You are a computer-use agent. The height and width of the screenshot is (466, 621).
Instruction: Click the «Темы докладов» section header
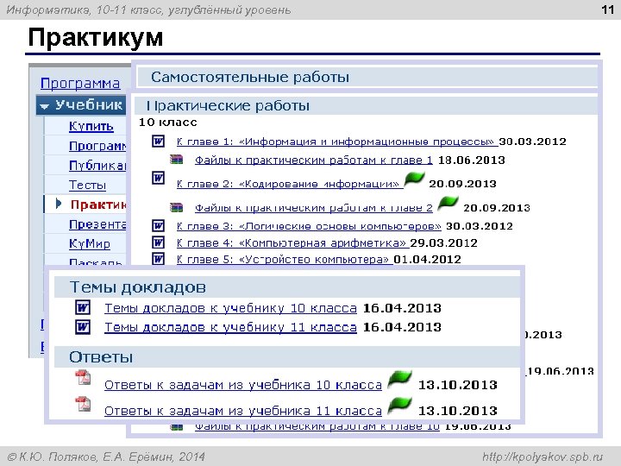click(286, 287)
